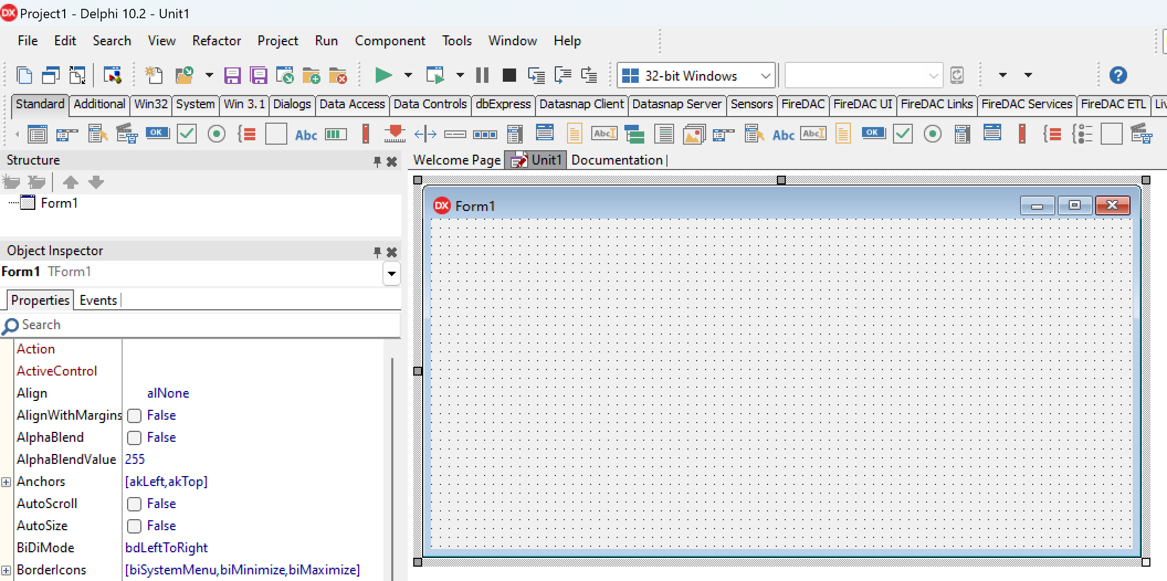
Task: Click the bdLeftToRight BiDiMode value
Action: click(x=166, y=548)
